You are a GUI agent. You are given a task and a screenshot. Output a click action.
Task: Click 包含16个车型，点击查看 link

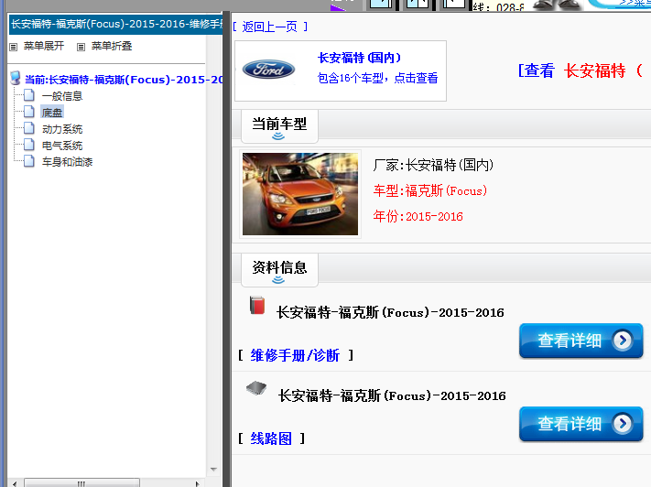377,78
